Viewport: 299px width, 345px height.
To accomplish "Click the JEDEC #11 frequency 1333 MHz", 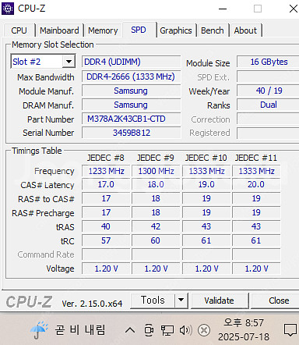I will [256, 171].
